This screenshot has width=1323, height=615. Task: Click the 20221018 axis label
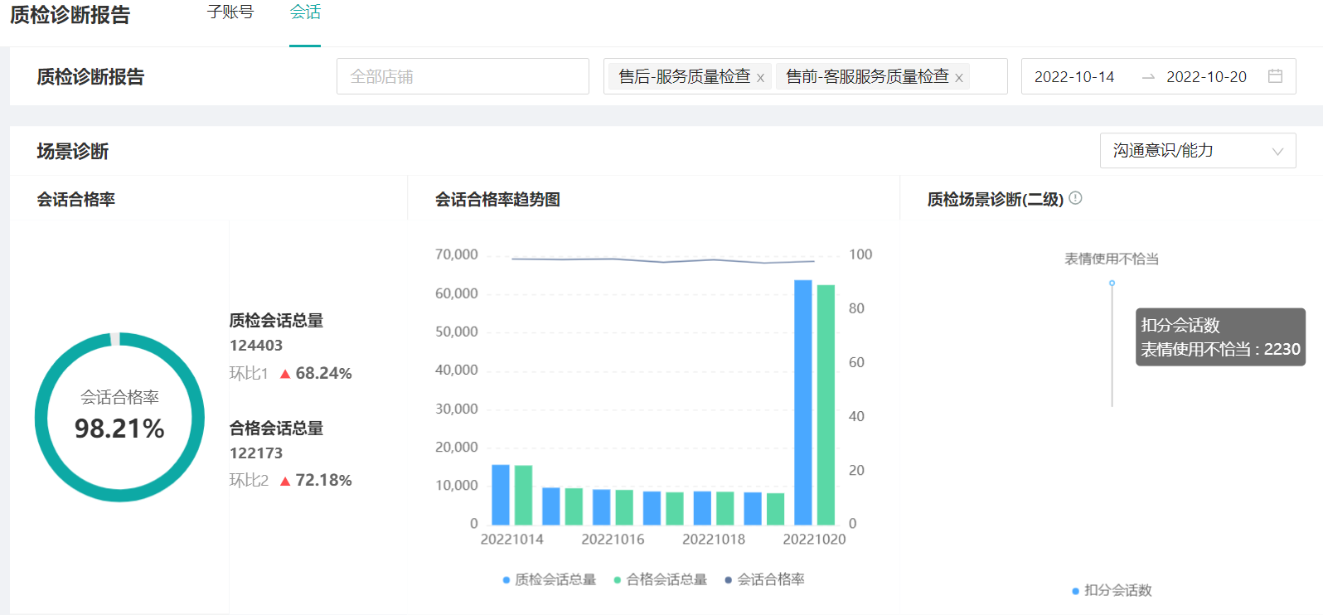tap(714, 540)
